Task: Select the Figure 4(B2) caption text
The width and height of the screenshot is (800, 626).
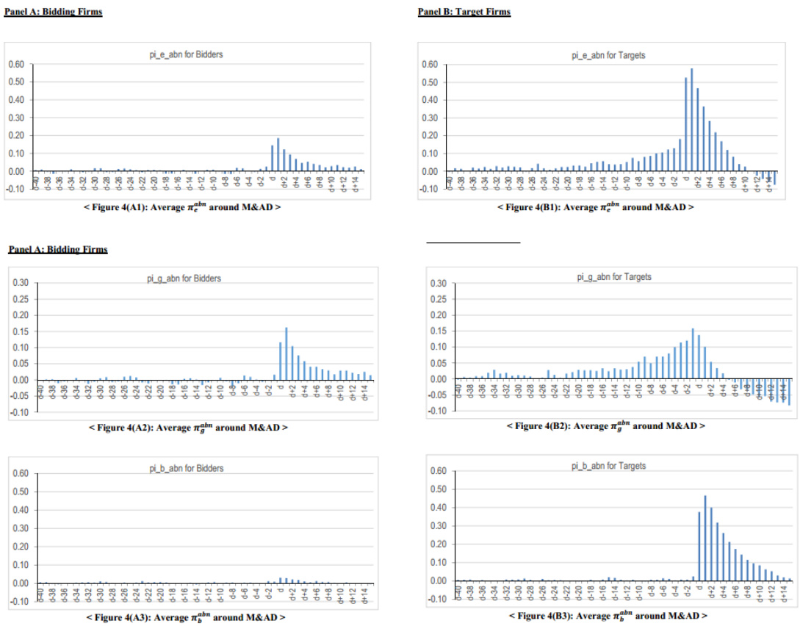Action: 605,425
